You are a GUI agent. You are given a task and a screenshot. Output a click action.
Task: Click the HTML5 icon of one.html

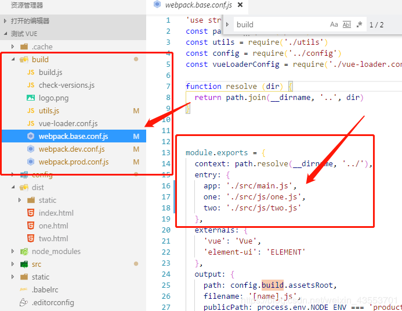click(31, 226)
